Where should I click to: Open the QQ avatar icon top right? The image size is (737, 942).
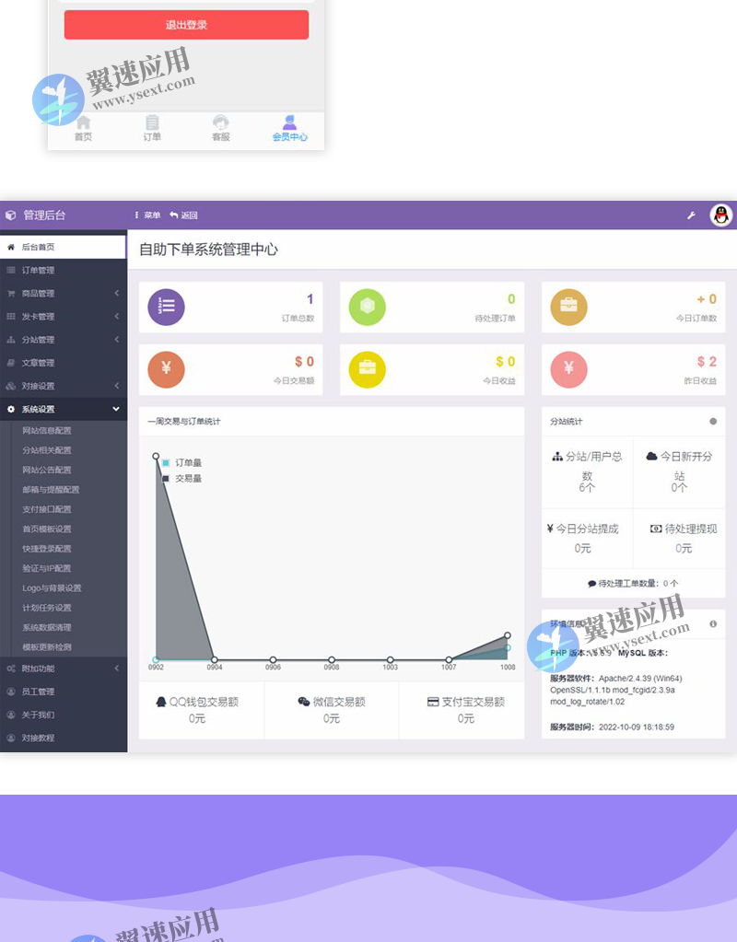[x=722, y=215]
